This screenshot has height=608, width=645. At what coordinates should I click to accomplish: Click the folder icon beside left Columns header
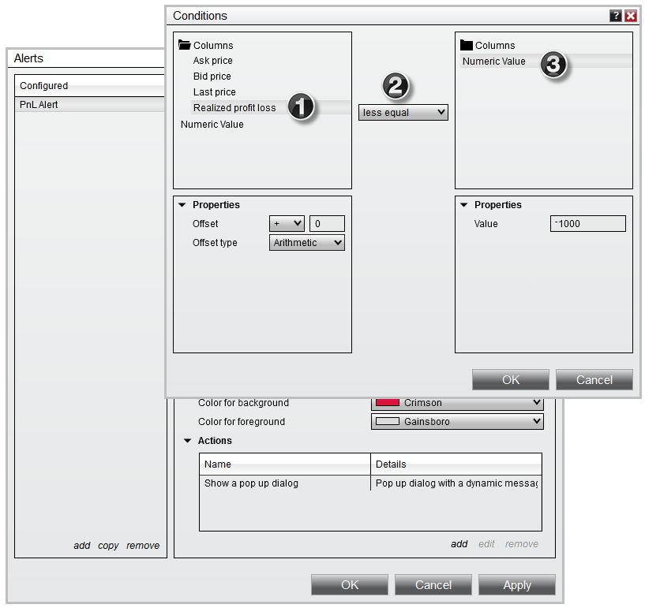[185, 45]
